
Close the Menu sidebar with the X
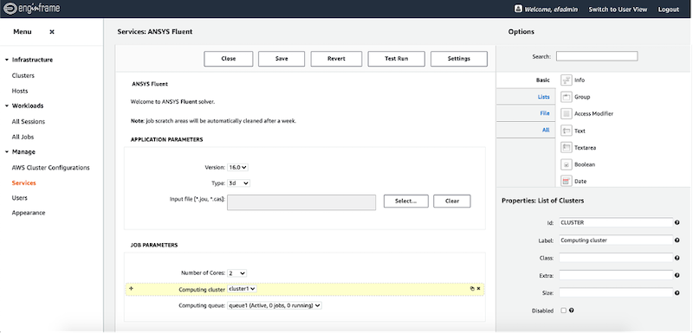52,32
